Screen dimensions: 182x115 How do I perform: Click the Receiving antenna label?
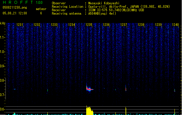[x=67, y=14]
